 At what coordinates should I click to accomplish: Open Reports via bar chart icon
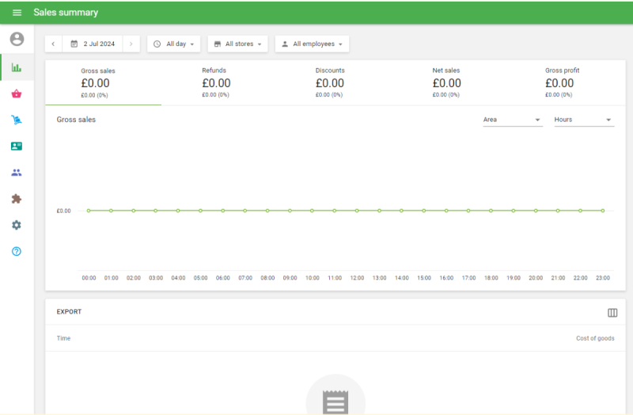click(x=17, y=67)
